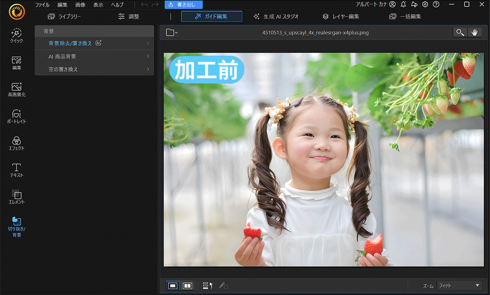Toggle the hand pan tool
Screen dimensions: 490x295
coord(475,32)
